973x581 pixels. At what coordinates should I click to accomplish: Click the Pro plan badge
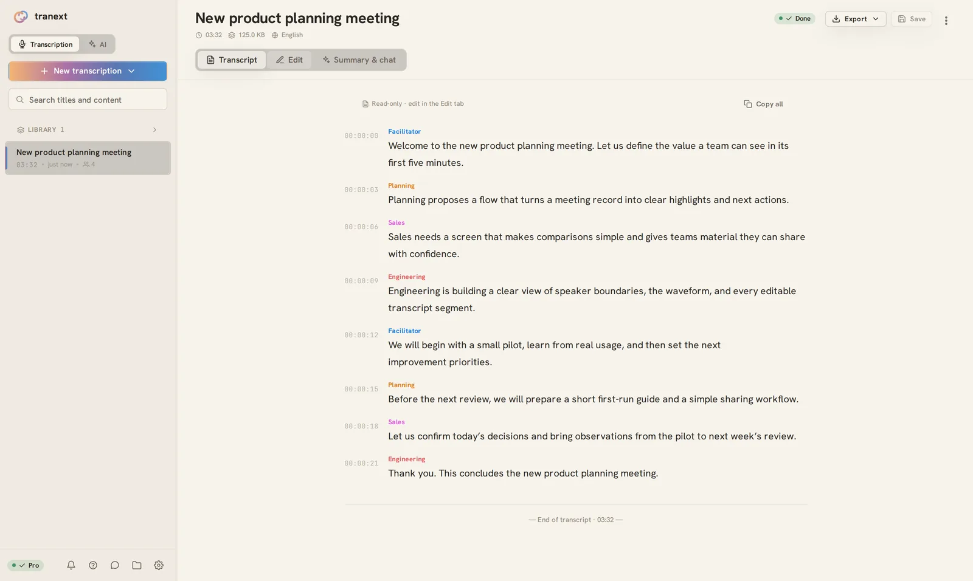tap(26, 565)
